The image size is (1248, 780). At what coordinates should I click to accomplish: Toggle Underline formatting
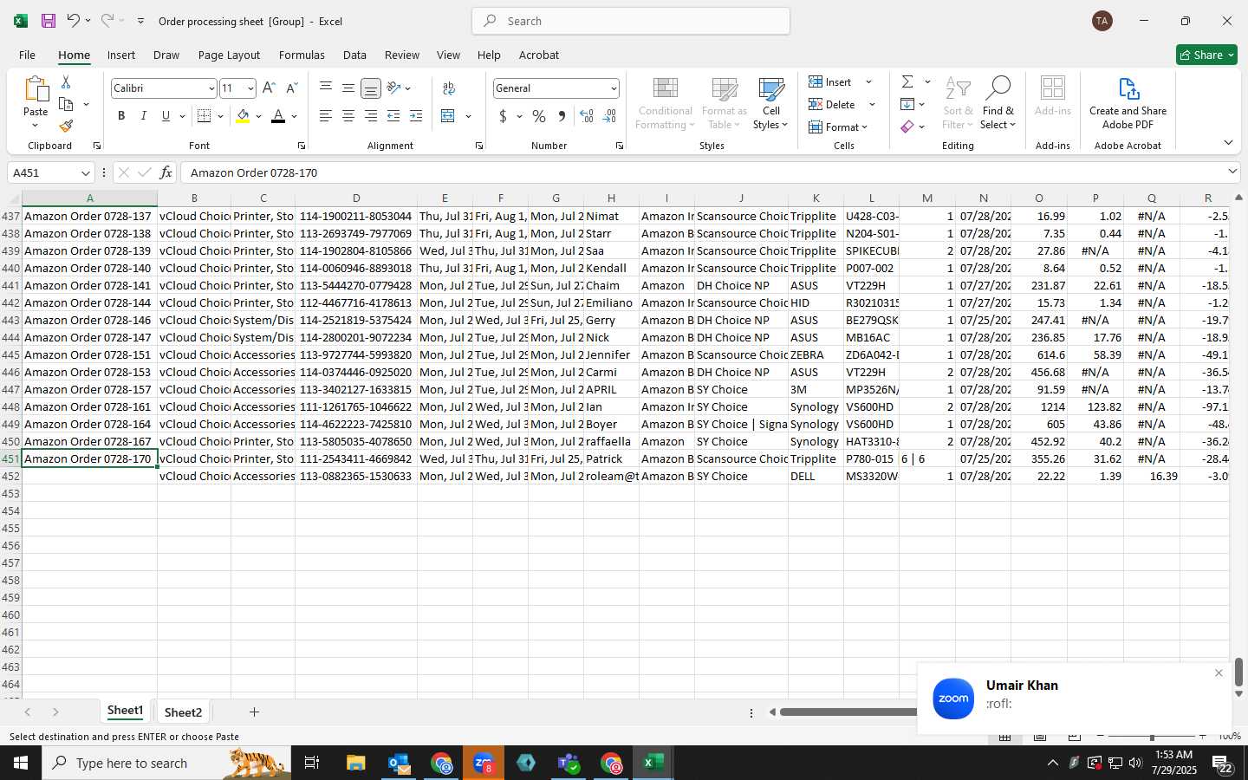[x=166, y=116]
